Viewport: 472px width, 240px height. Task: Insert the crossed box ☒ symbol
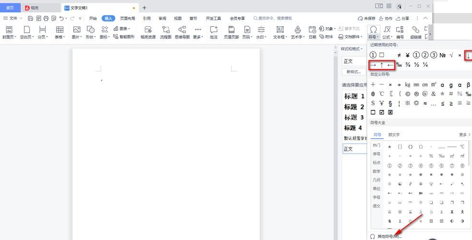point(390,112)
